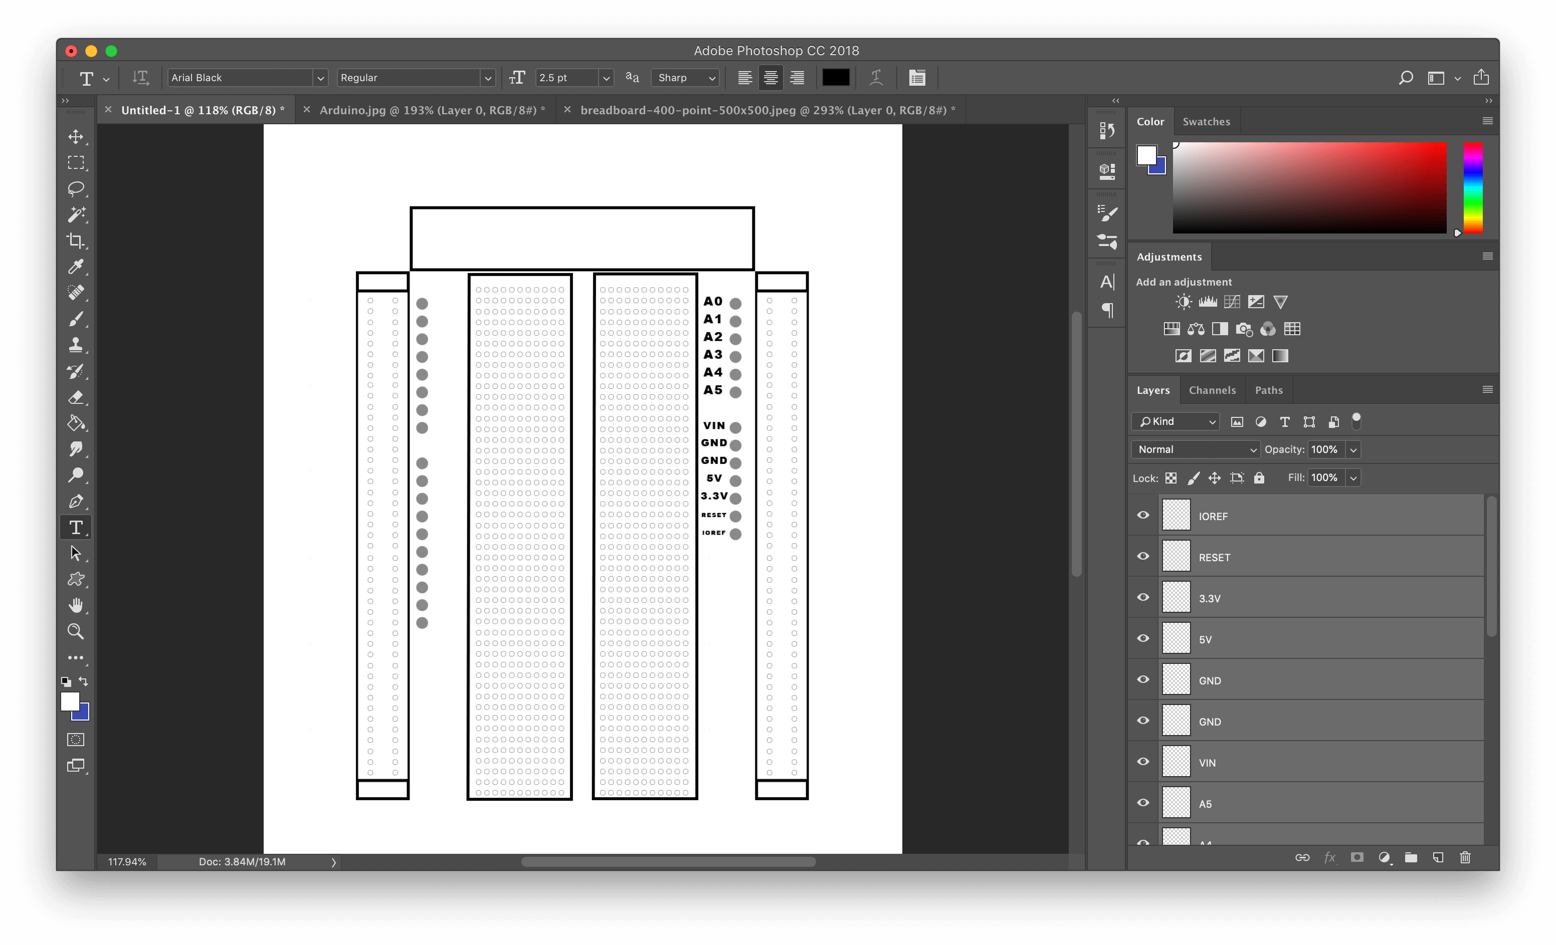Open the Character panel icon
Image resolution: width=1556 pixels, height=945 pixels.
coord(1107,282)
